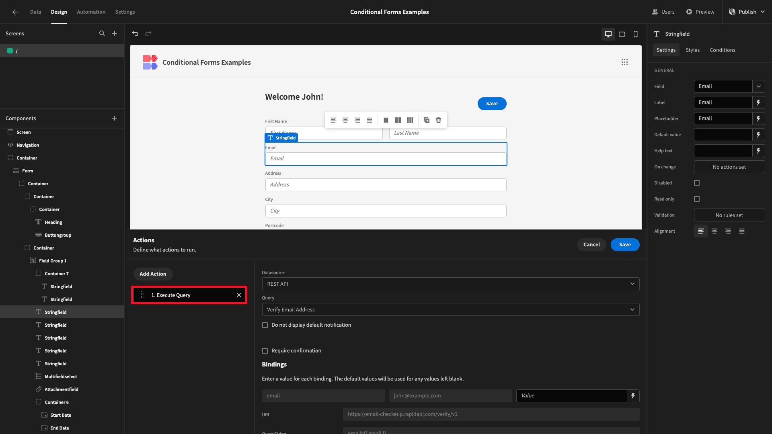Search screens with the magnifier icon
Viewport: 772px width, 434px height.
tap(102, 33)
